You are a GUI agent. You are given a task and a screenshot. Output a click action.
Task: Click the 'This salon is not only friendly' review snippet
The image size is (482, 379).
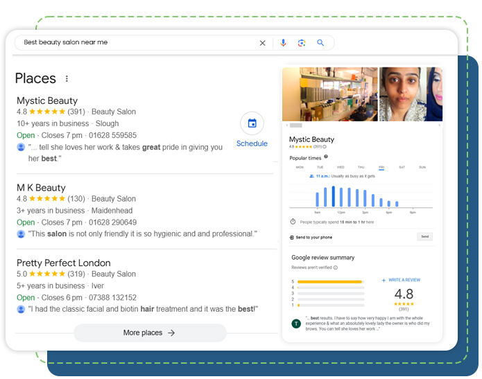click(143, 234)
